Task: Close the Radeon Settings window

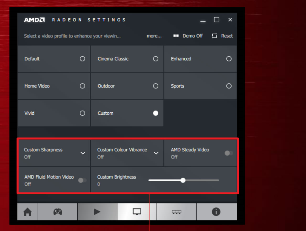Action: (x=230, y=20)
